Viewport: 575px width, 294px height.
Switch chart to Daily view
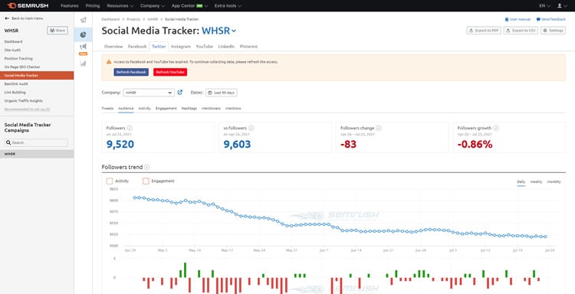[x=521, y=181]
